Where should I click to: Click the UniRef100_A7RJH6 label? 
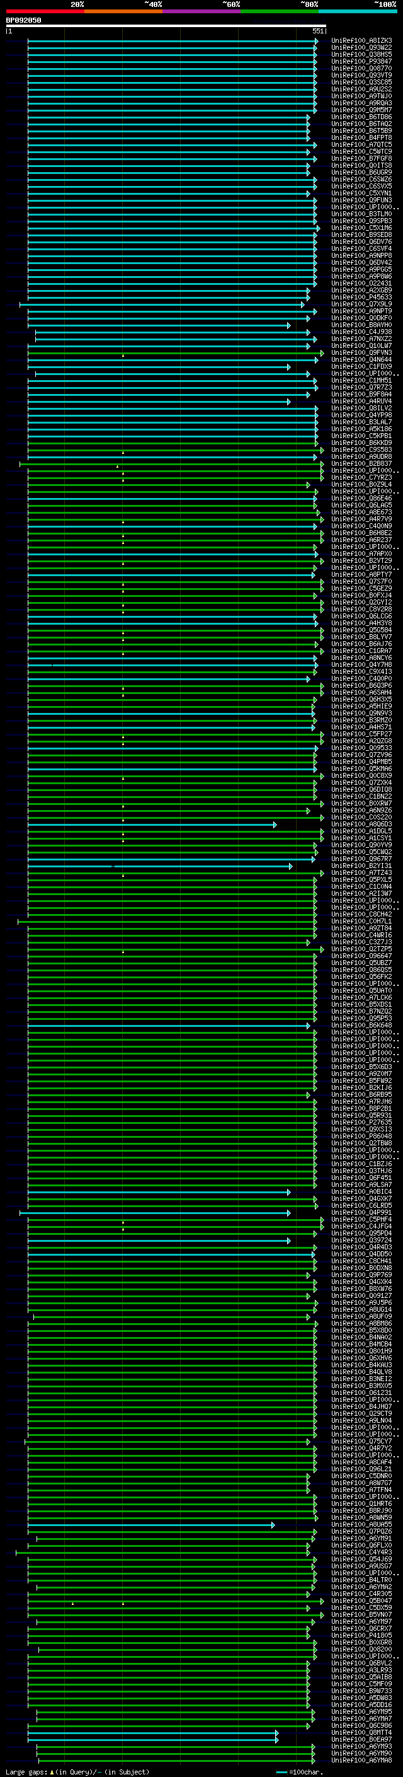(361, 1102)
